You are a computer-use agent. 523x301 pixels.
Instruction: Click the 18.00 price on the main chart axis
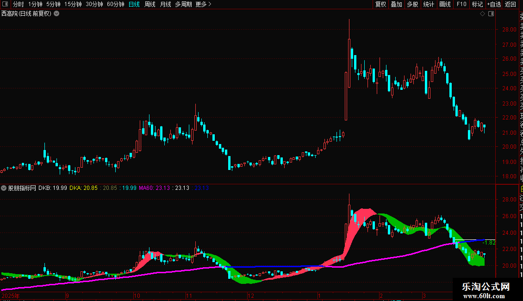tap(509, 176)
